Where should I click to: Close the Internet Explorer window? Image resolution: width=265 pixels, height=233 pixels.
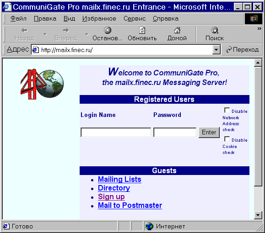pos(257,7)
